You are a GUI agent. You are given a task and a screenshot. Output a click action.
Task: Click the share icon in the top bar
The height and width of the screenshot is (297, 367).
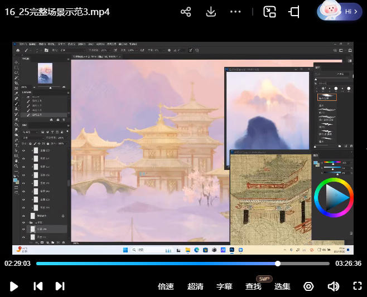pyautogui.click(x=186, y=12)
